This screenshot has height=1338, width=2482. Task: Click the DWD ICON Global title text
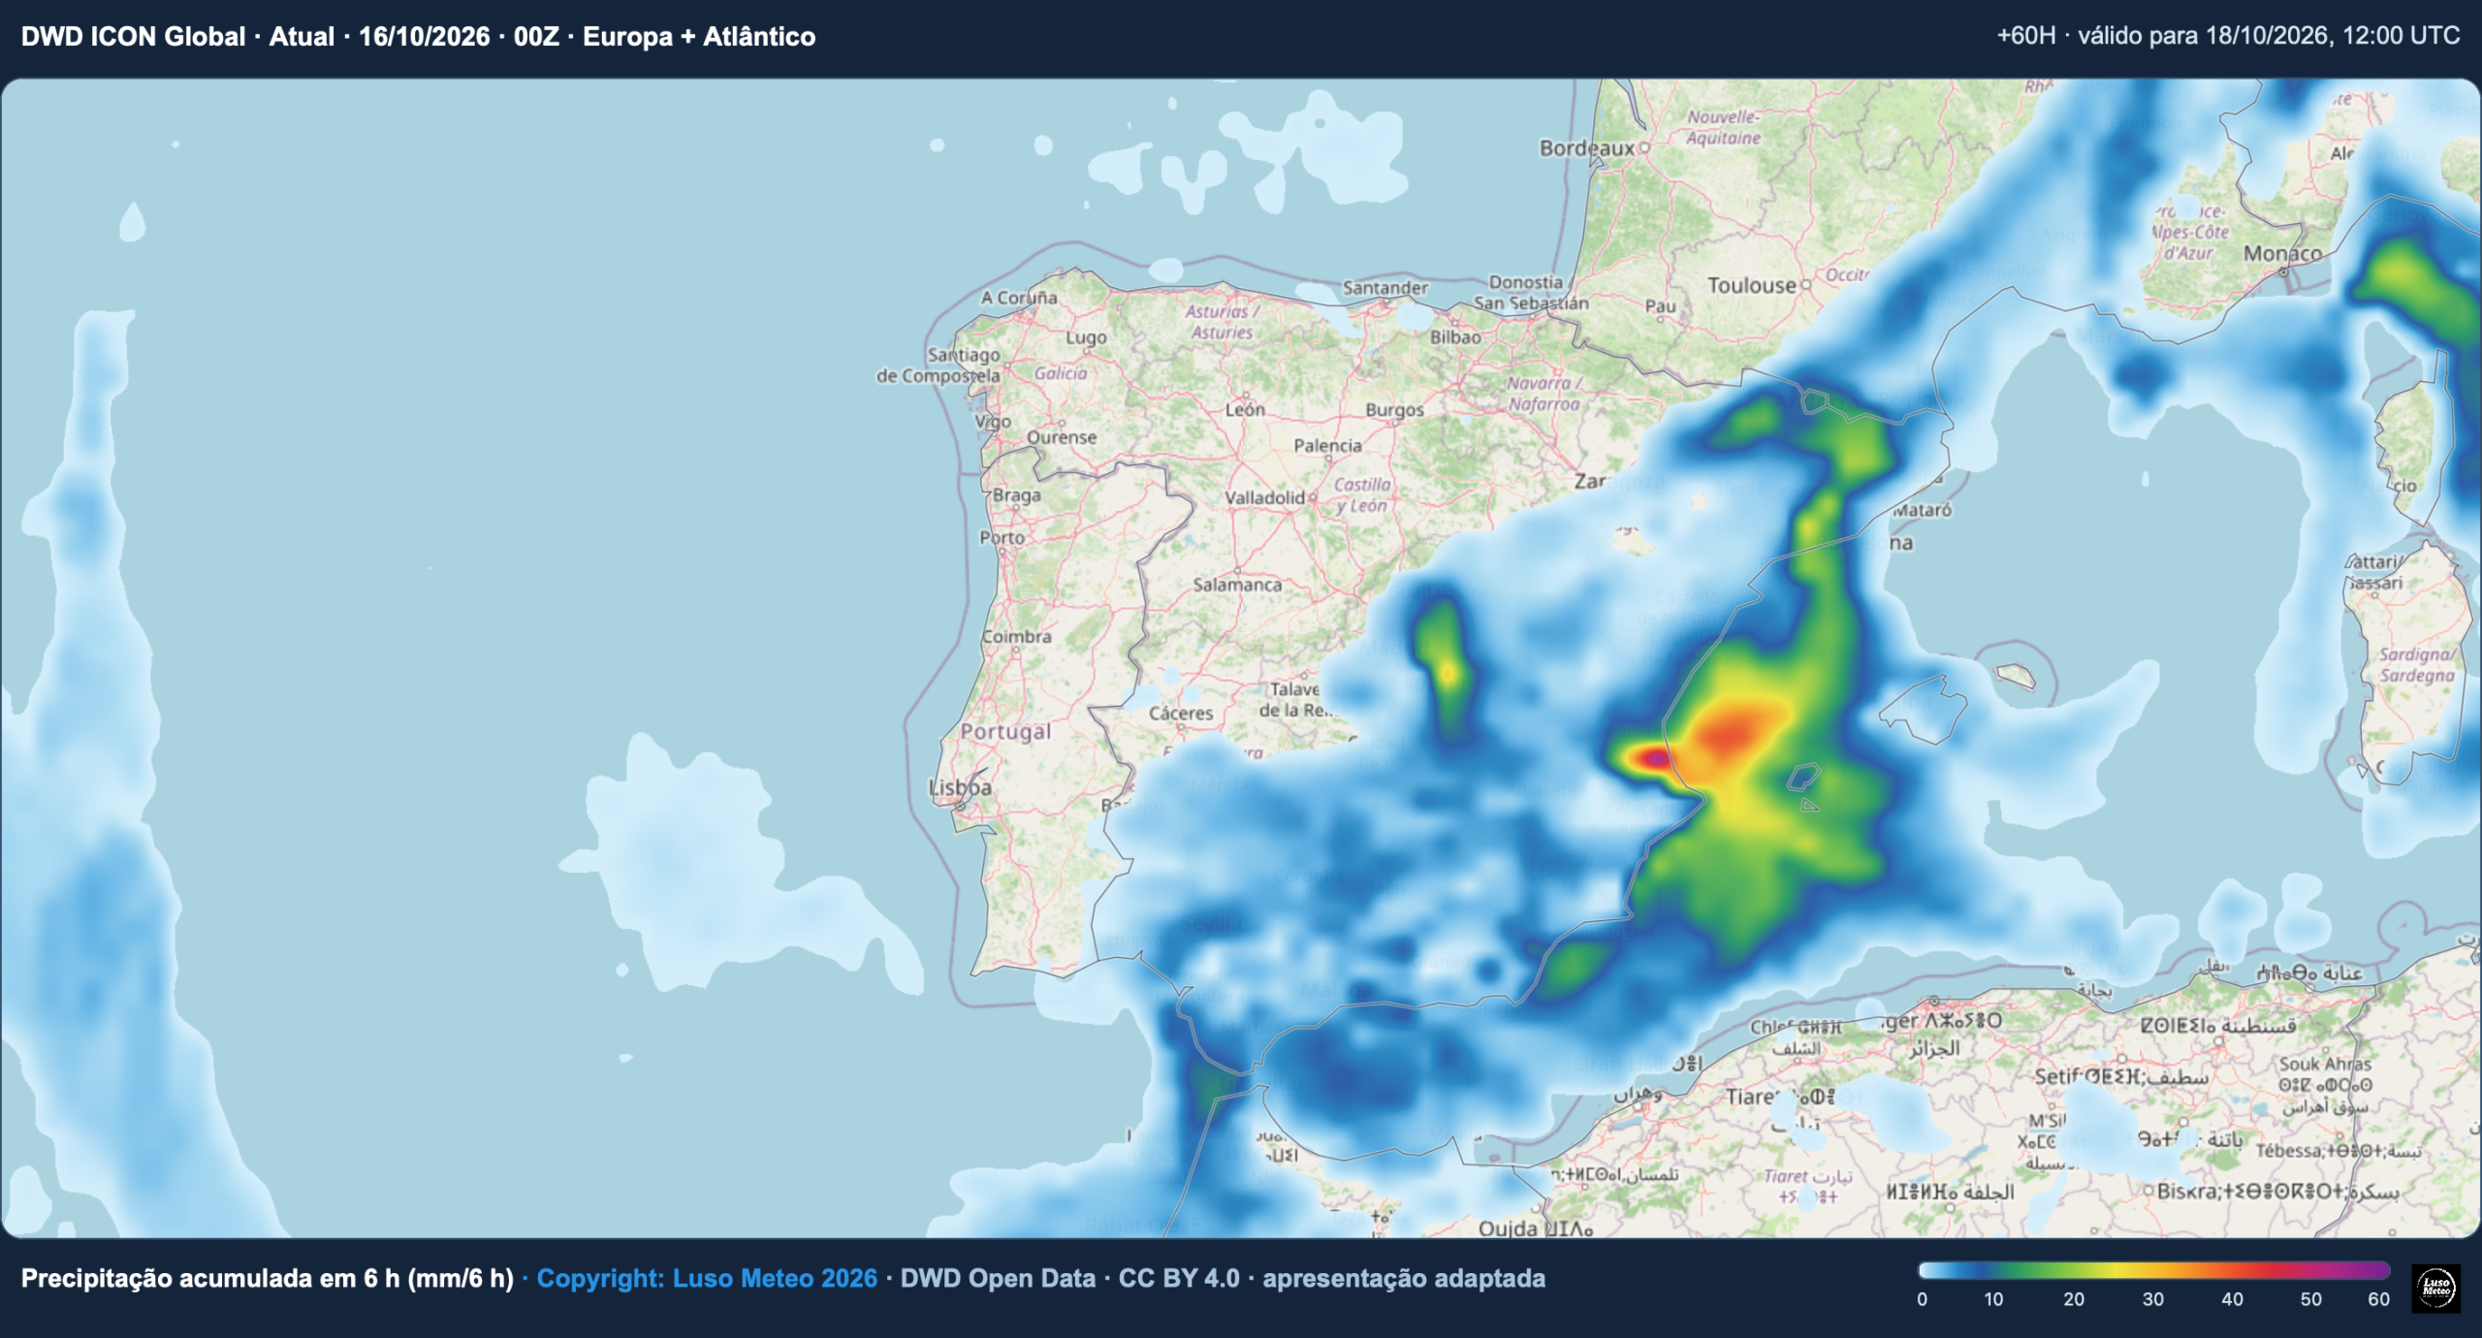(133, 37)
